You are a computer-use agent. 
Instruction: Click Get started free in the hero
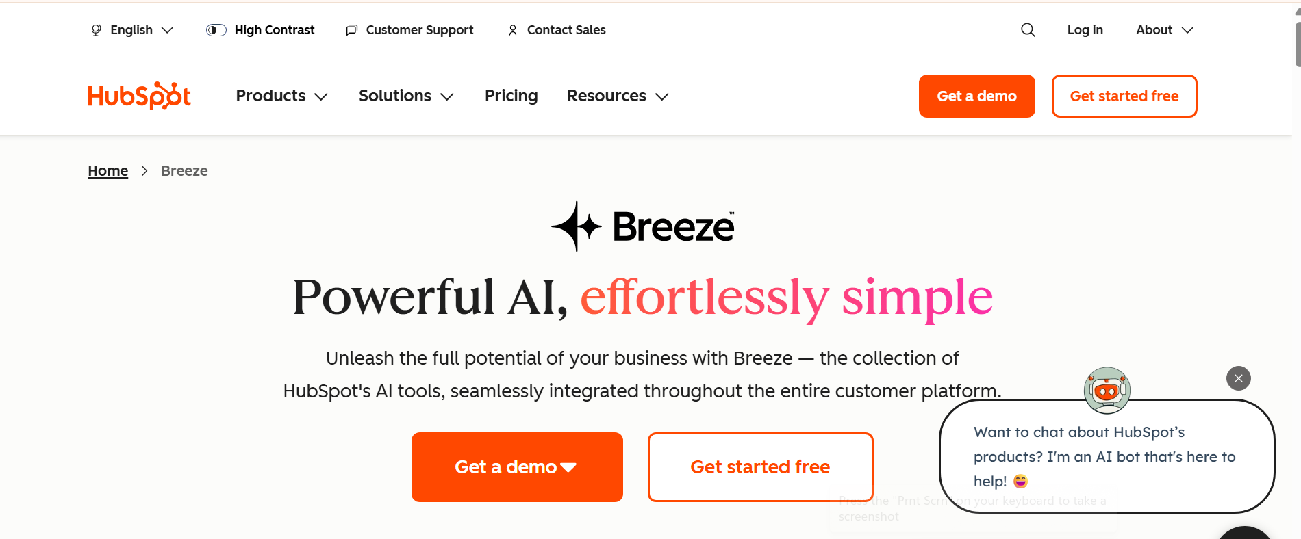pos(760,466)
